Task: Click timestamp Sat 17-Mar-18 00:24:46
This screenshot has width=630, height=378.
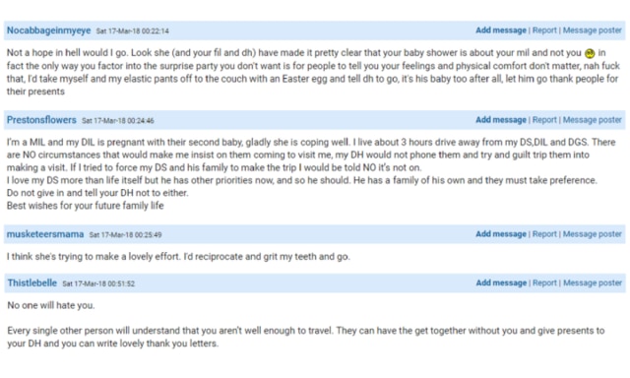Action: coord(118,120)
